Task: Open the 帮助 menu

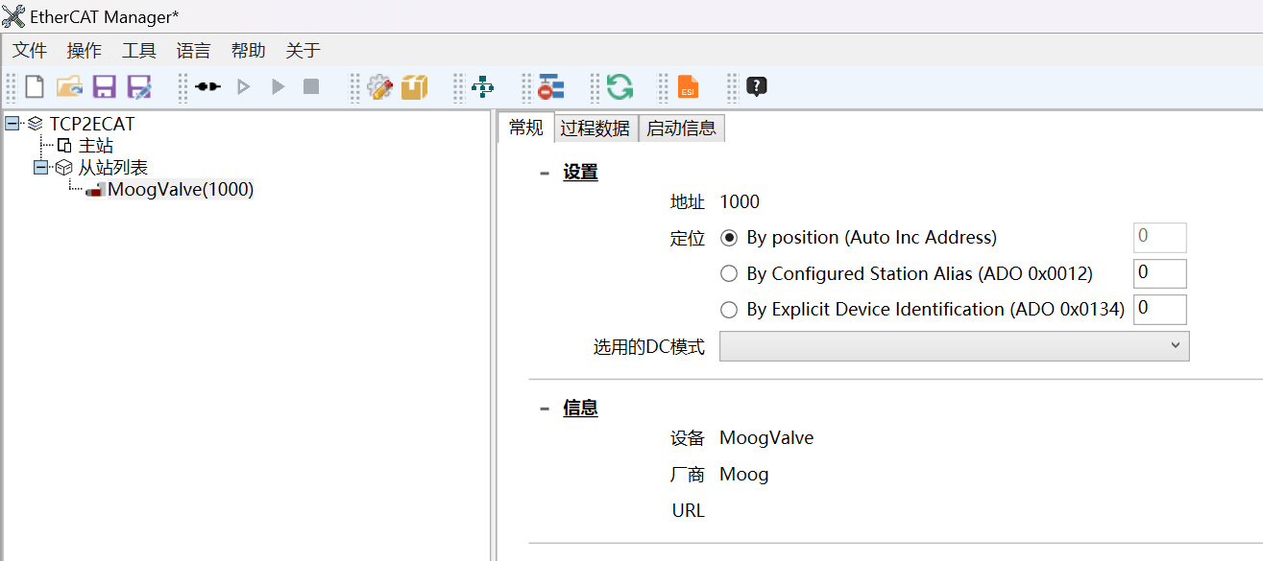Action: coord(249,51)
